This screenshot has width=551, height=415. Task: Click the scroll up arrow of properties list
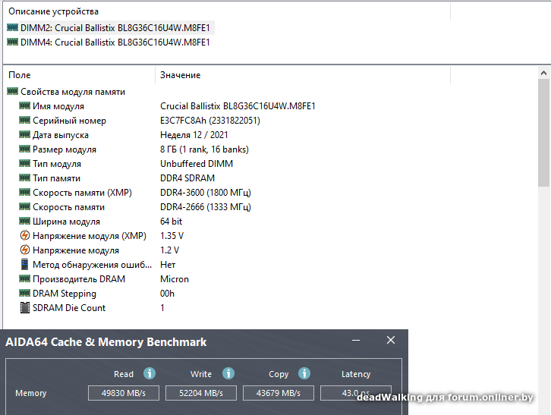(x=544, y=73)
